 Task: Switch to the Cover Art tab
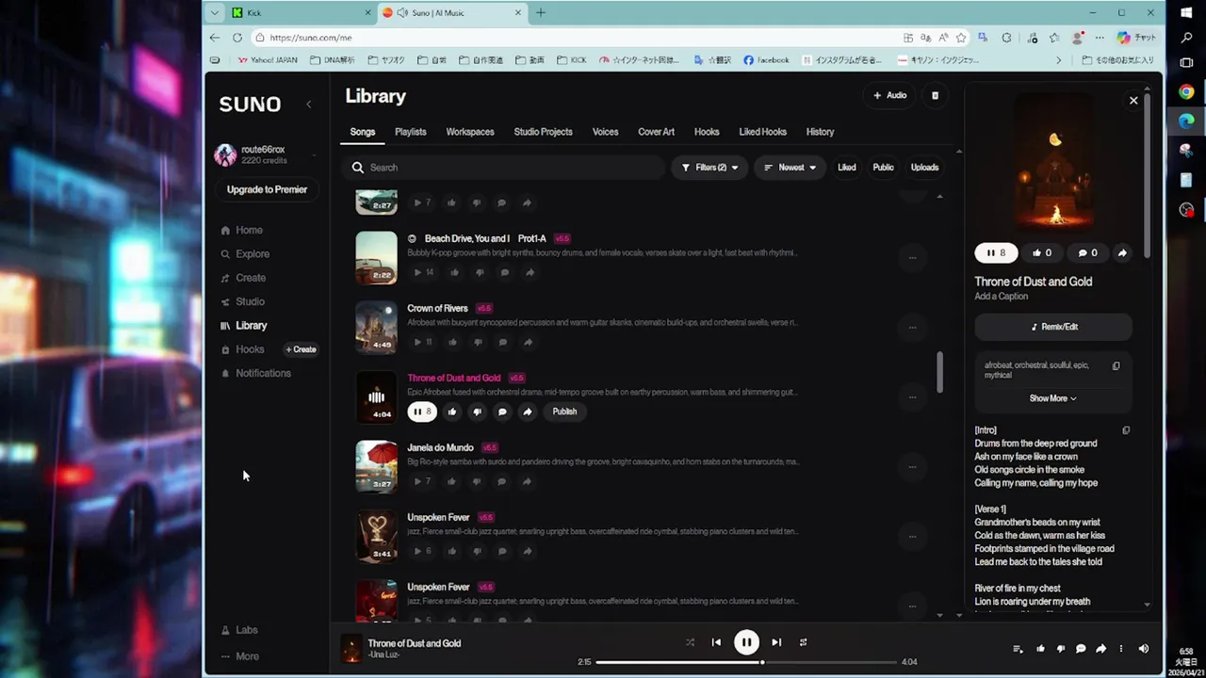coord(656,132)
